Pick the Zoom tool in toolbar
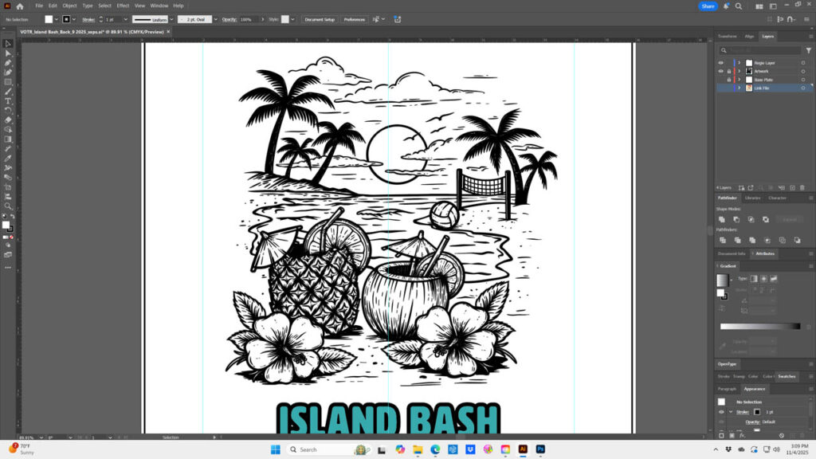The height and width of the screenshot is (459, 816). tap(8, 206)
